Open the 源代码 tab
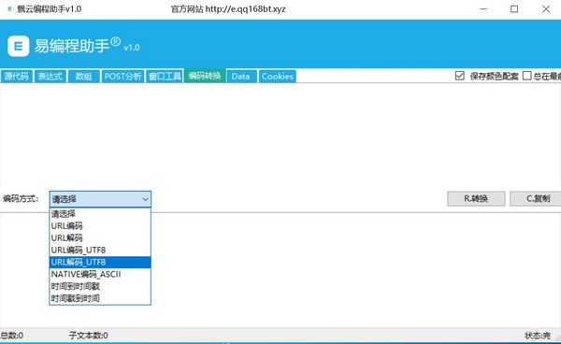This screenshot has width=561, height=344. pos(17,76)
